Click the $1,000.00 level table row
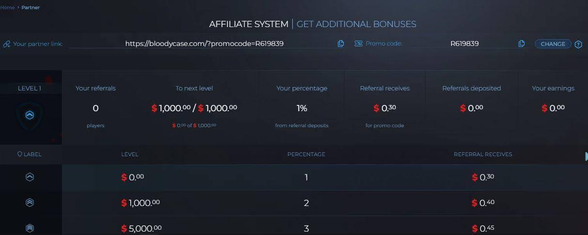This screenshot has height=235, width=588. [306, 203]
